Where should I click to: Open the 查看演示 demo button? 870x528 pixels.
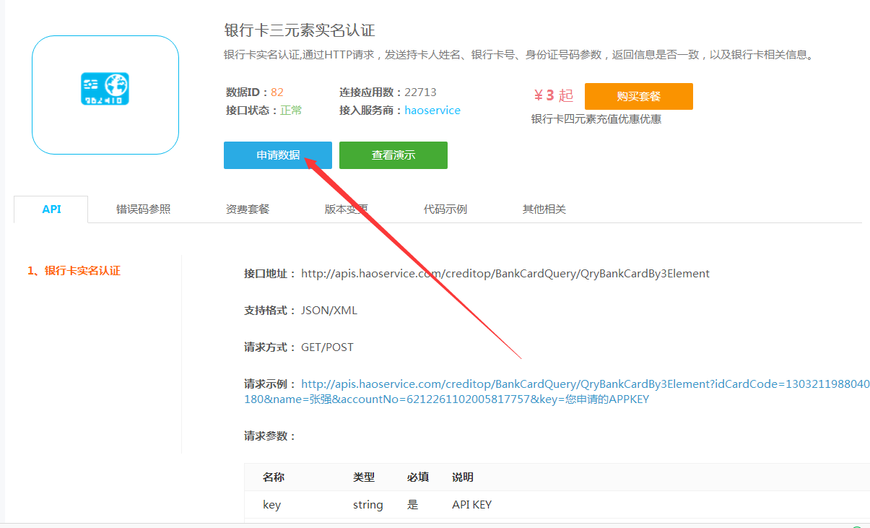(x=393, y=155)
